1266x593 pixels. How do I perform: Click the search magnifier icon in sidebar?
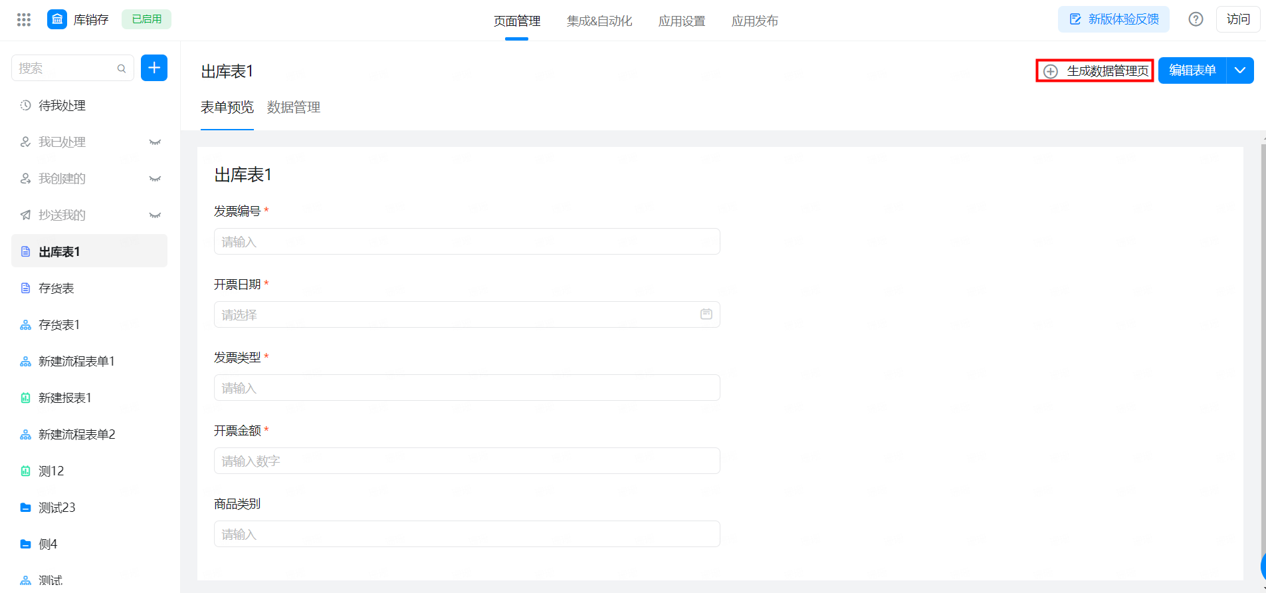click(122, 68)
